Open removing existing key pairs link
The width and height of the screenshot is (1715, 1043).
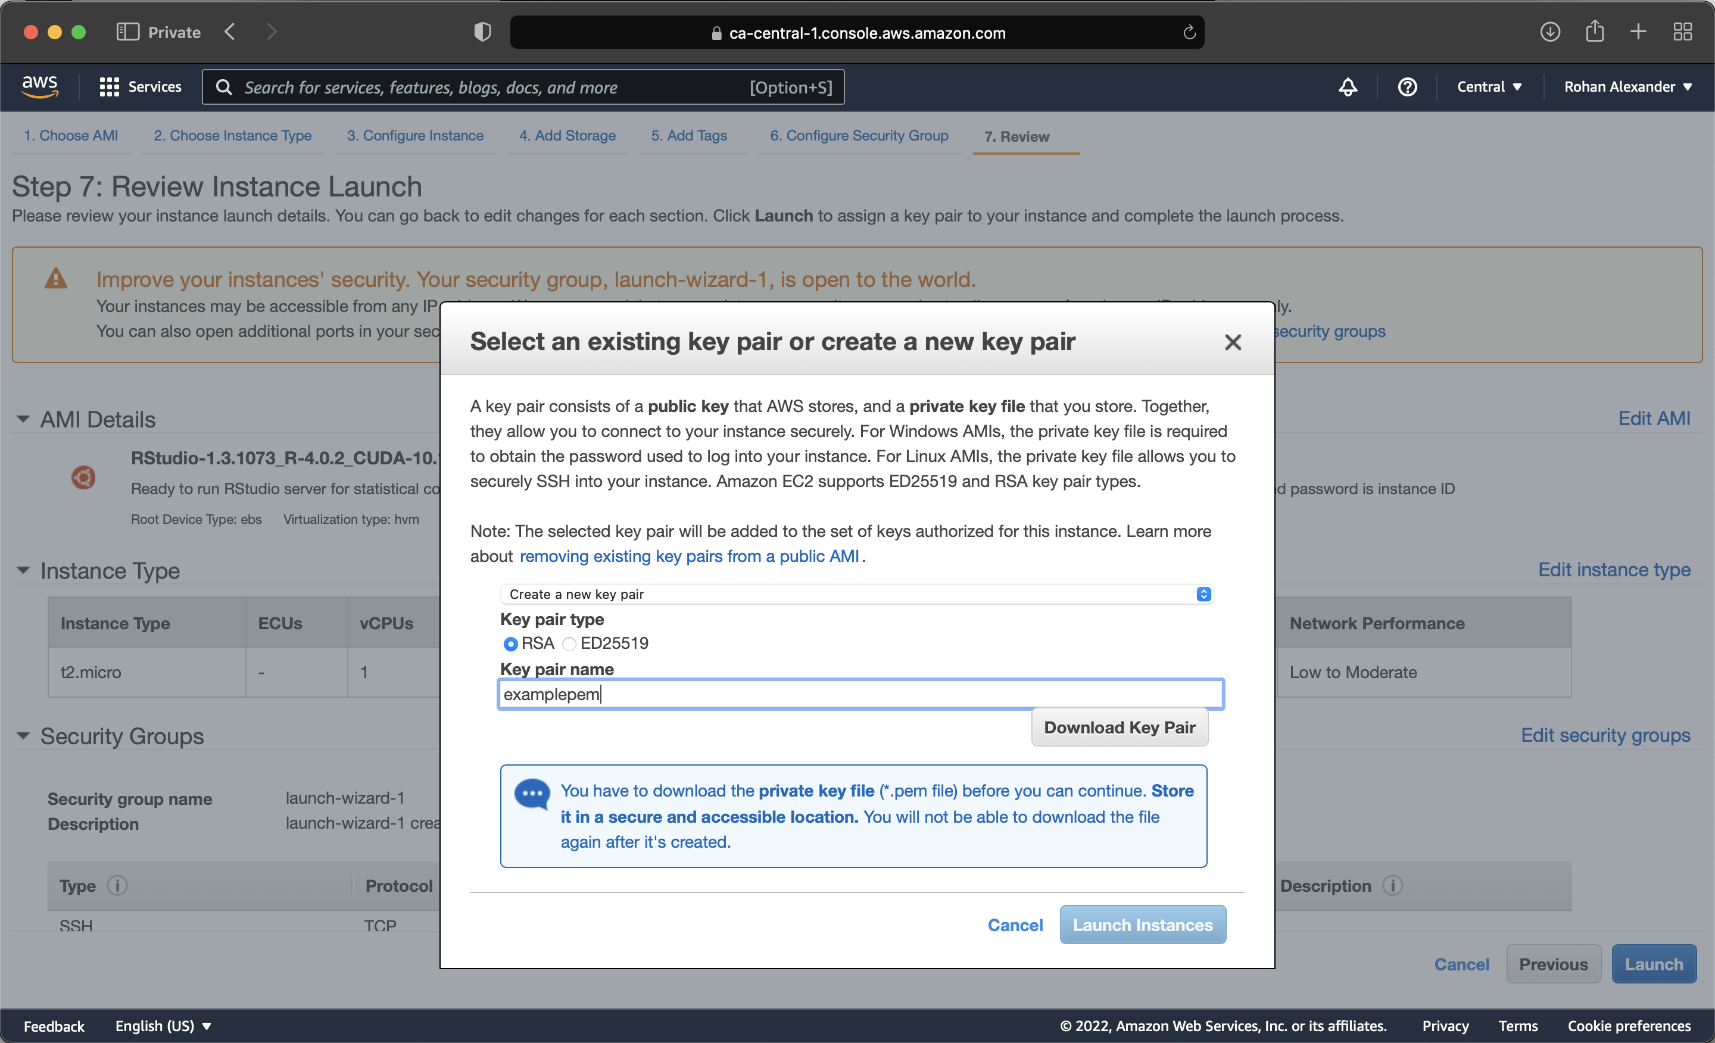click(688, 556)
